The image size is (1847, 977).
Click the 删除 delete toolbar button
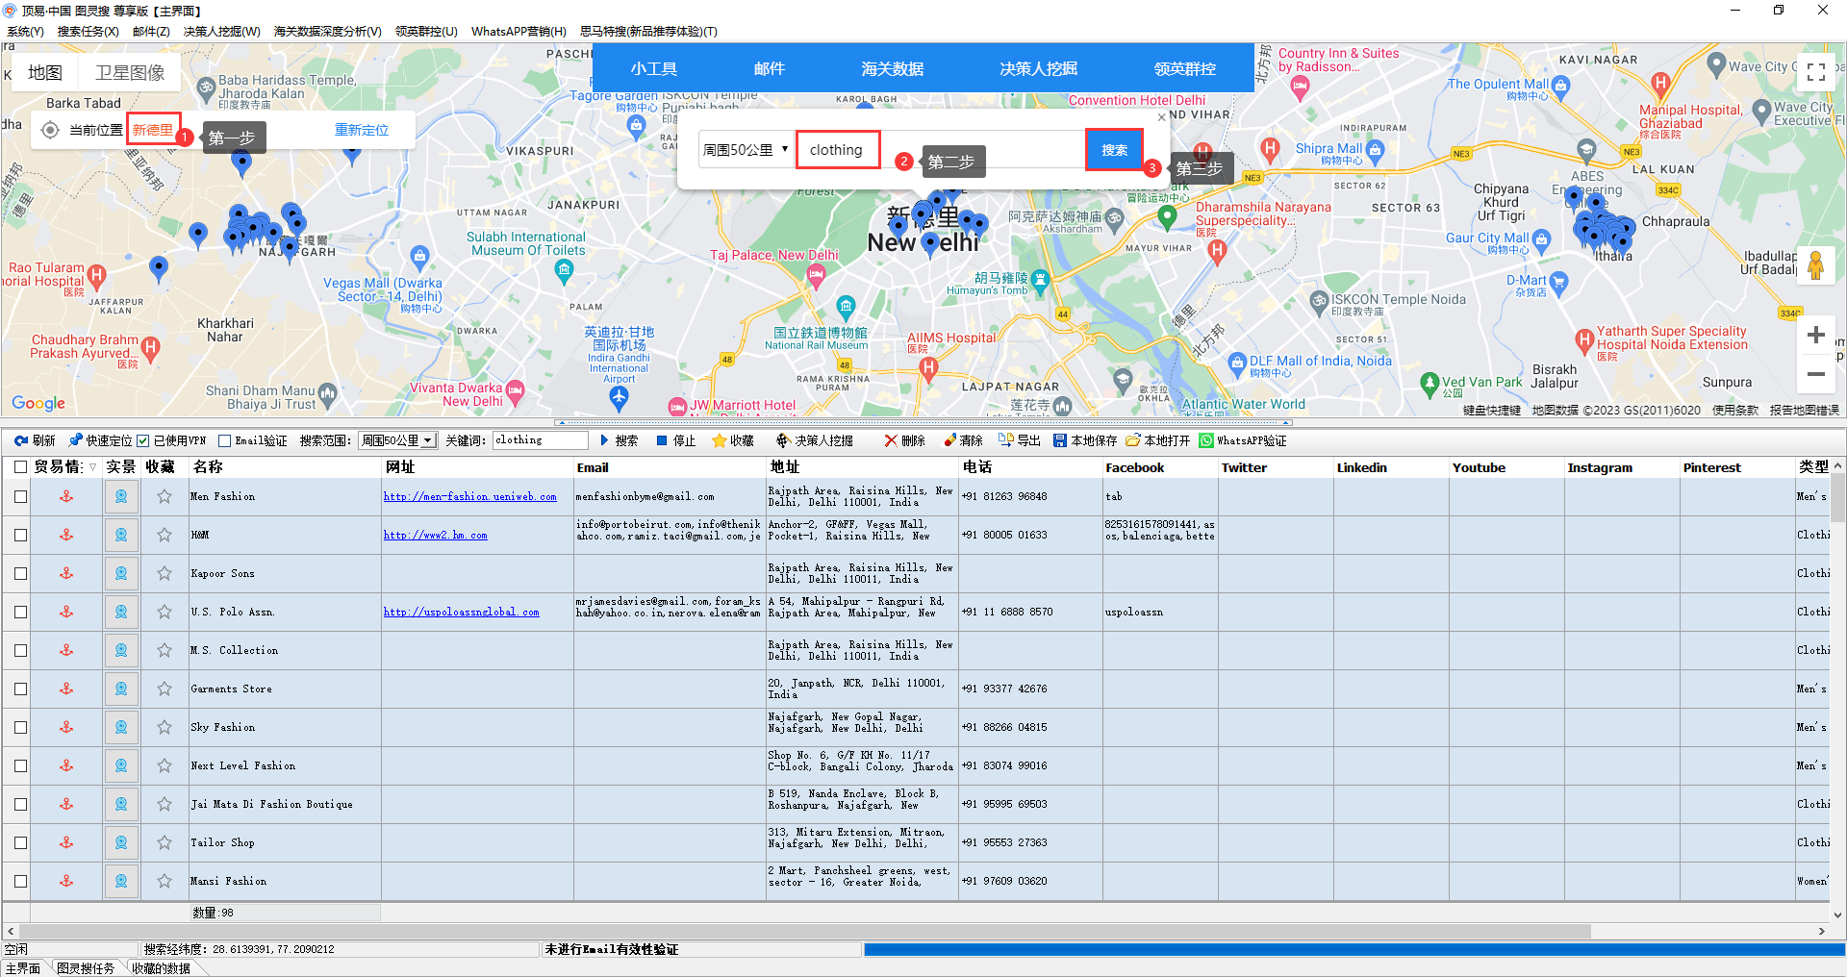[x=905, y=440]
